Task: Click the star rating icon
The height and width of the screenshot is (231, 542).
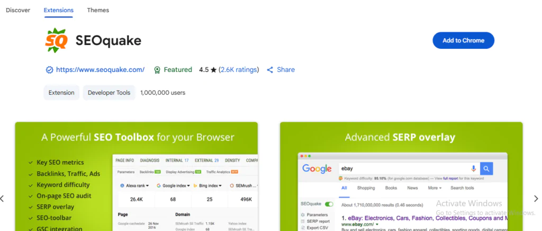Action: tap(214, 70)
